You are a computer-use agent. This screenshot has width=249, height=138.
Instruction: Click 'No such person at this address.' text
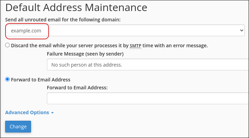87,65
